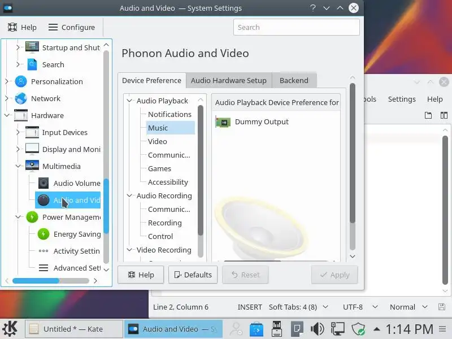
Task: Expand Display and Monitor item
Action: point(18,149)
